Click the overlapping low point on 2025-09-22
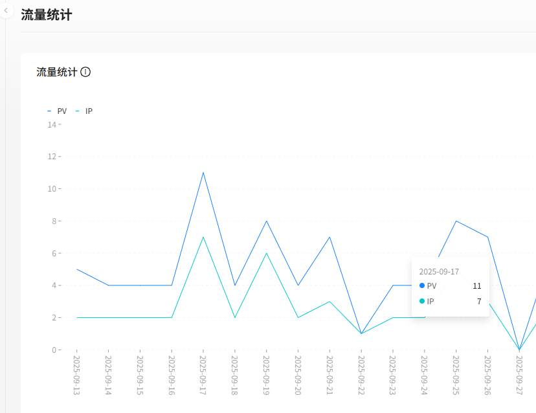This screenshot has width=536, height=413. pyautogui.click(x=361, y=333)
